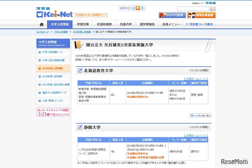Open the 学習対策 navigation tab
Viewport: 252px width, 168px height.
tap(84, 24)
